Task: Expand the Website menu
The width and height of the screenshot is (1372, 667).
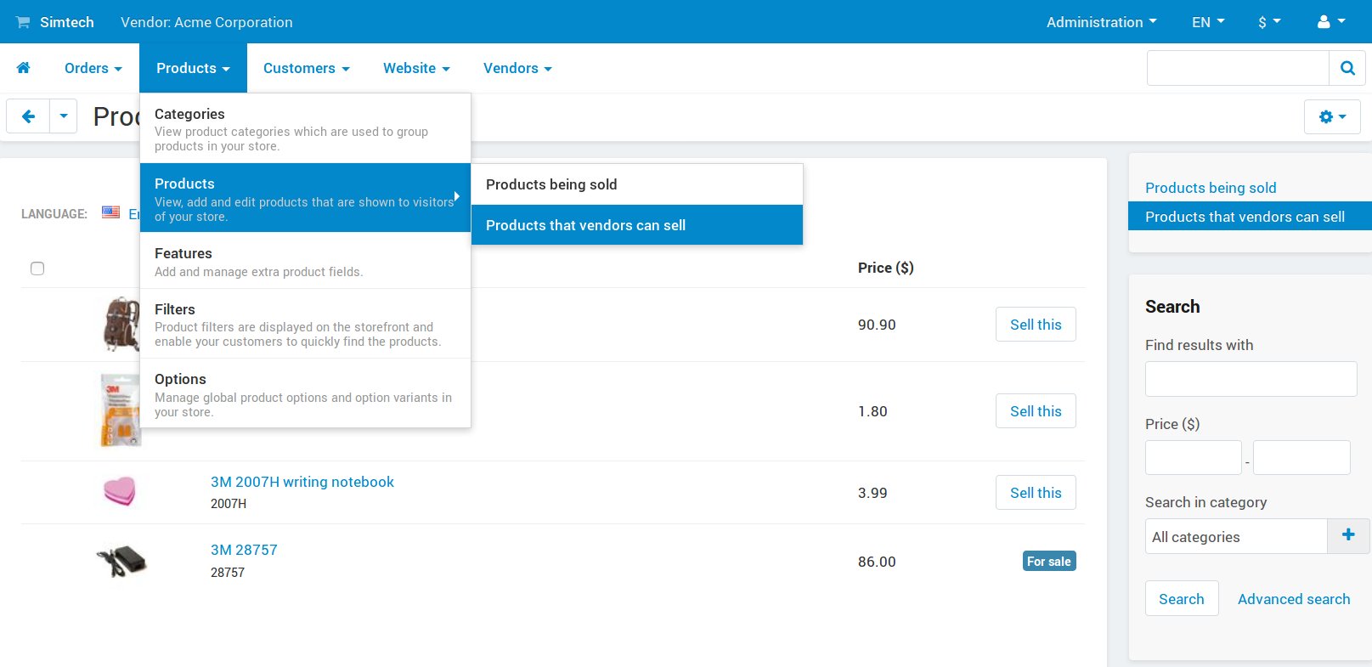Action: click(x=416, y=68)
